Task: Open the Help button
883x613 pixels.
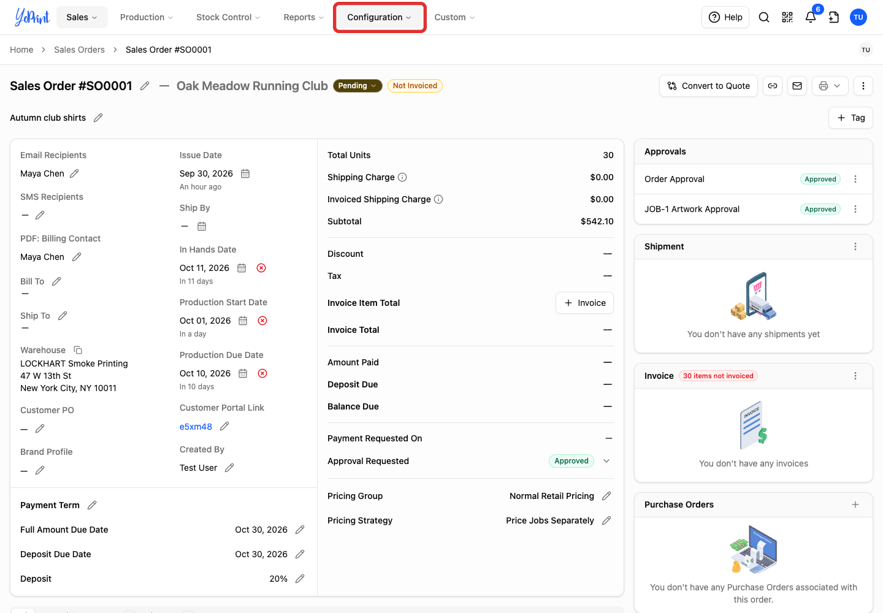Action: click(725, 17)
